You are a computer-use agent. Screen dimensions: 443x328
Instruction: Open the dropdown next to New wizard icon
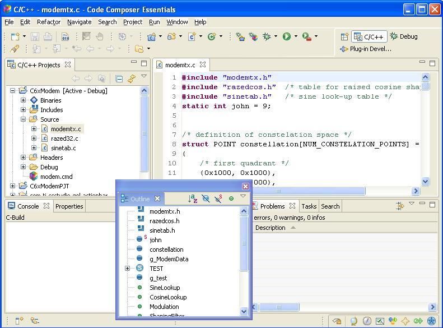(x=24, y=36)
